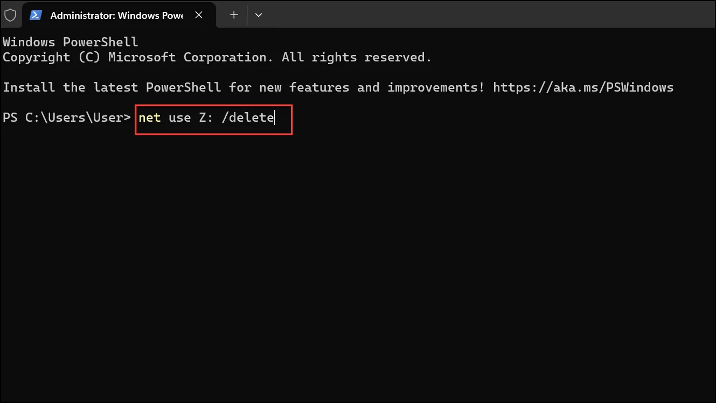Click the administrator shield icon

click(x=10, y=15)
